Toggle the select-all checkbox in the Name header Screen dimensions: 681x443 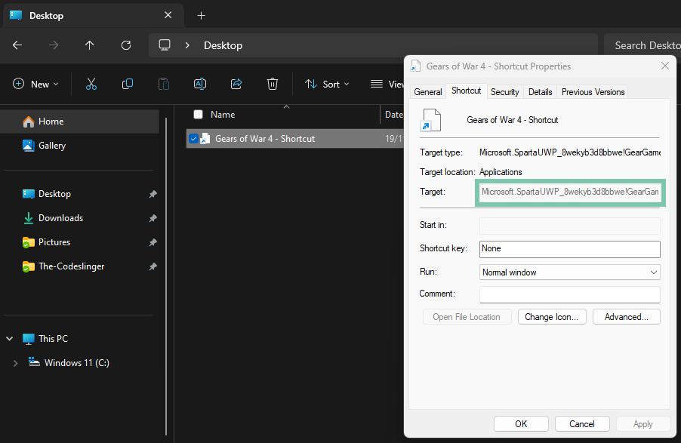197,114
